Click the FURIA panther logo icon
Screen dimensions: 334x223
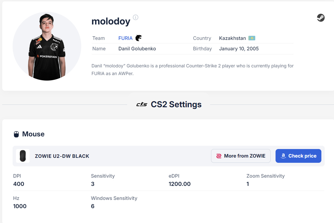tap(139, 38)
